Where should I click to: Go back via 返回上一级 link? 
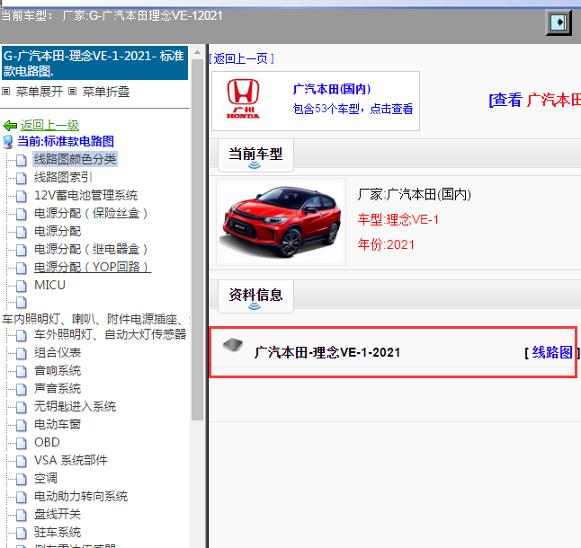pyautogui.click(x=49, y=126)
